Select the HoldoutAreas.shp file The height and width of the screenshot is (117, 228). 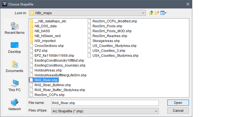(48, 70)
